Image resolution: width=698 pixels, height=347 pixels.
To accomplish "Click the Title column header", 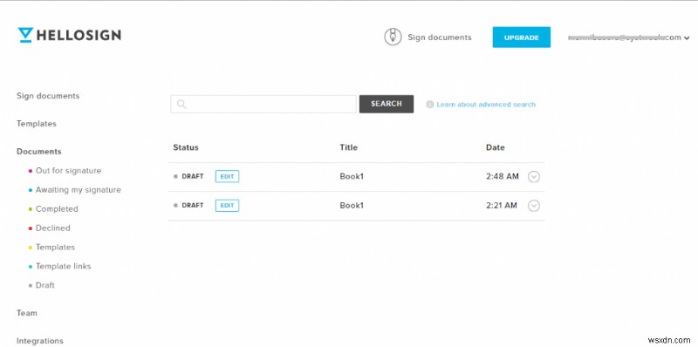I will (348, 147).
